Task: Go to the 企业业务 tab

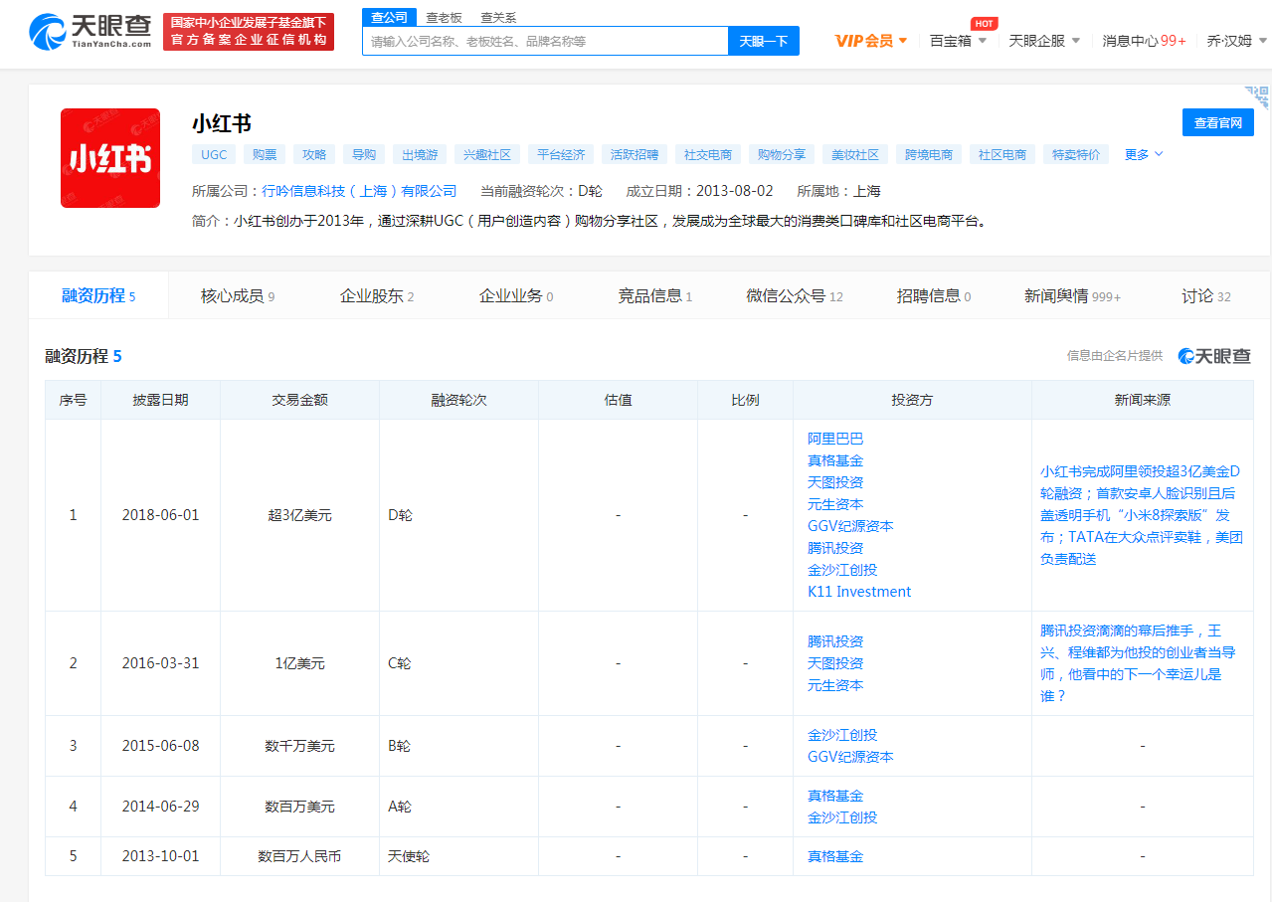Action: [x=516, y=295]
